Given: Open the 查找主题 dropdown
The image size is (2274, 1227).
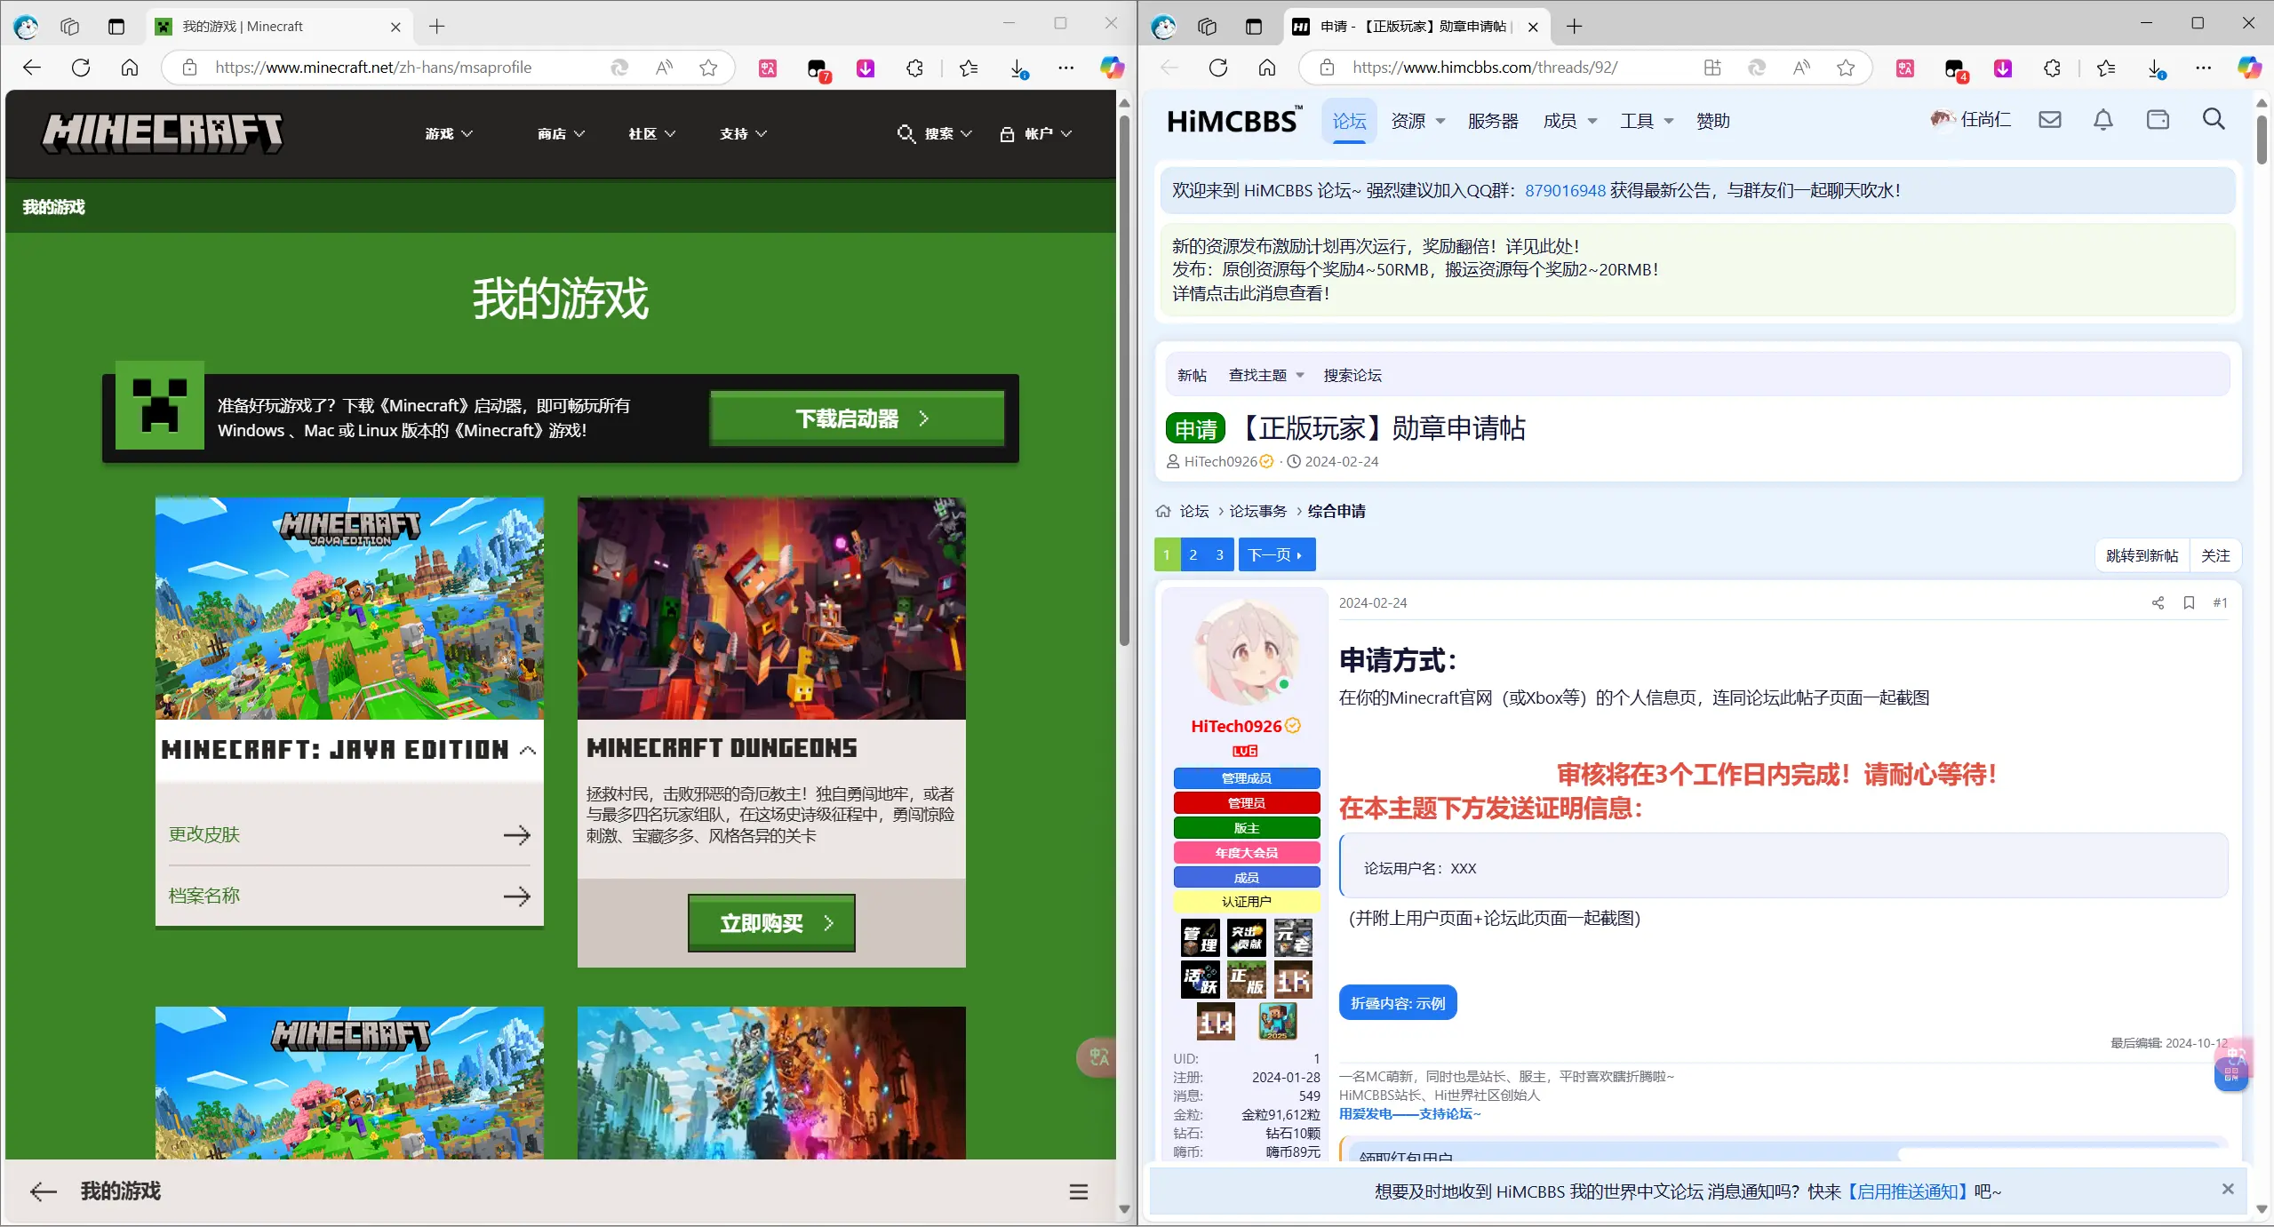Looking at the screenshot, I should coord(1266,375).
